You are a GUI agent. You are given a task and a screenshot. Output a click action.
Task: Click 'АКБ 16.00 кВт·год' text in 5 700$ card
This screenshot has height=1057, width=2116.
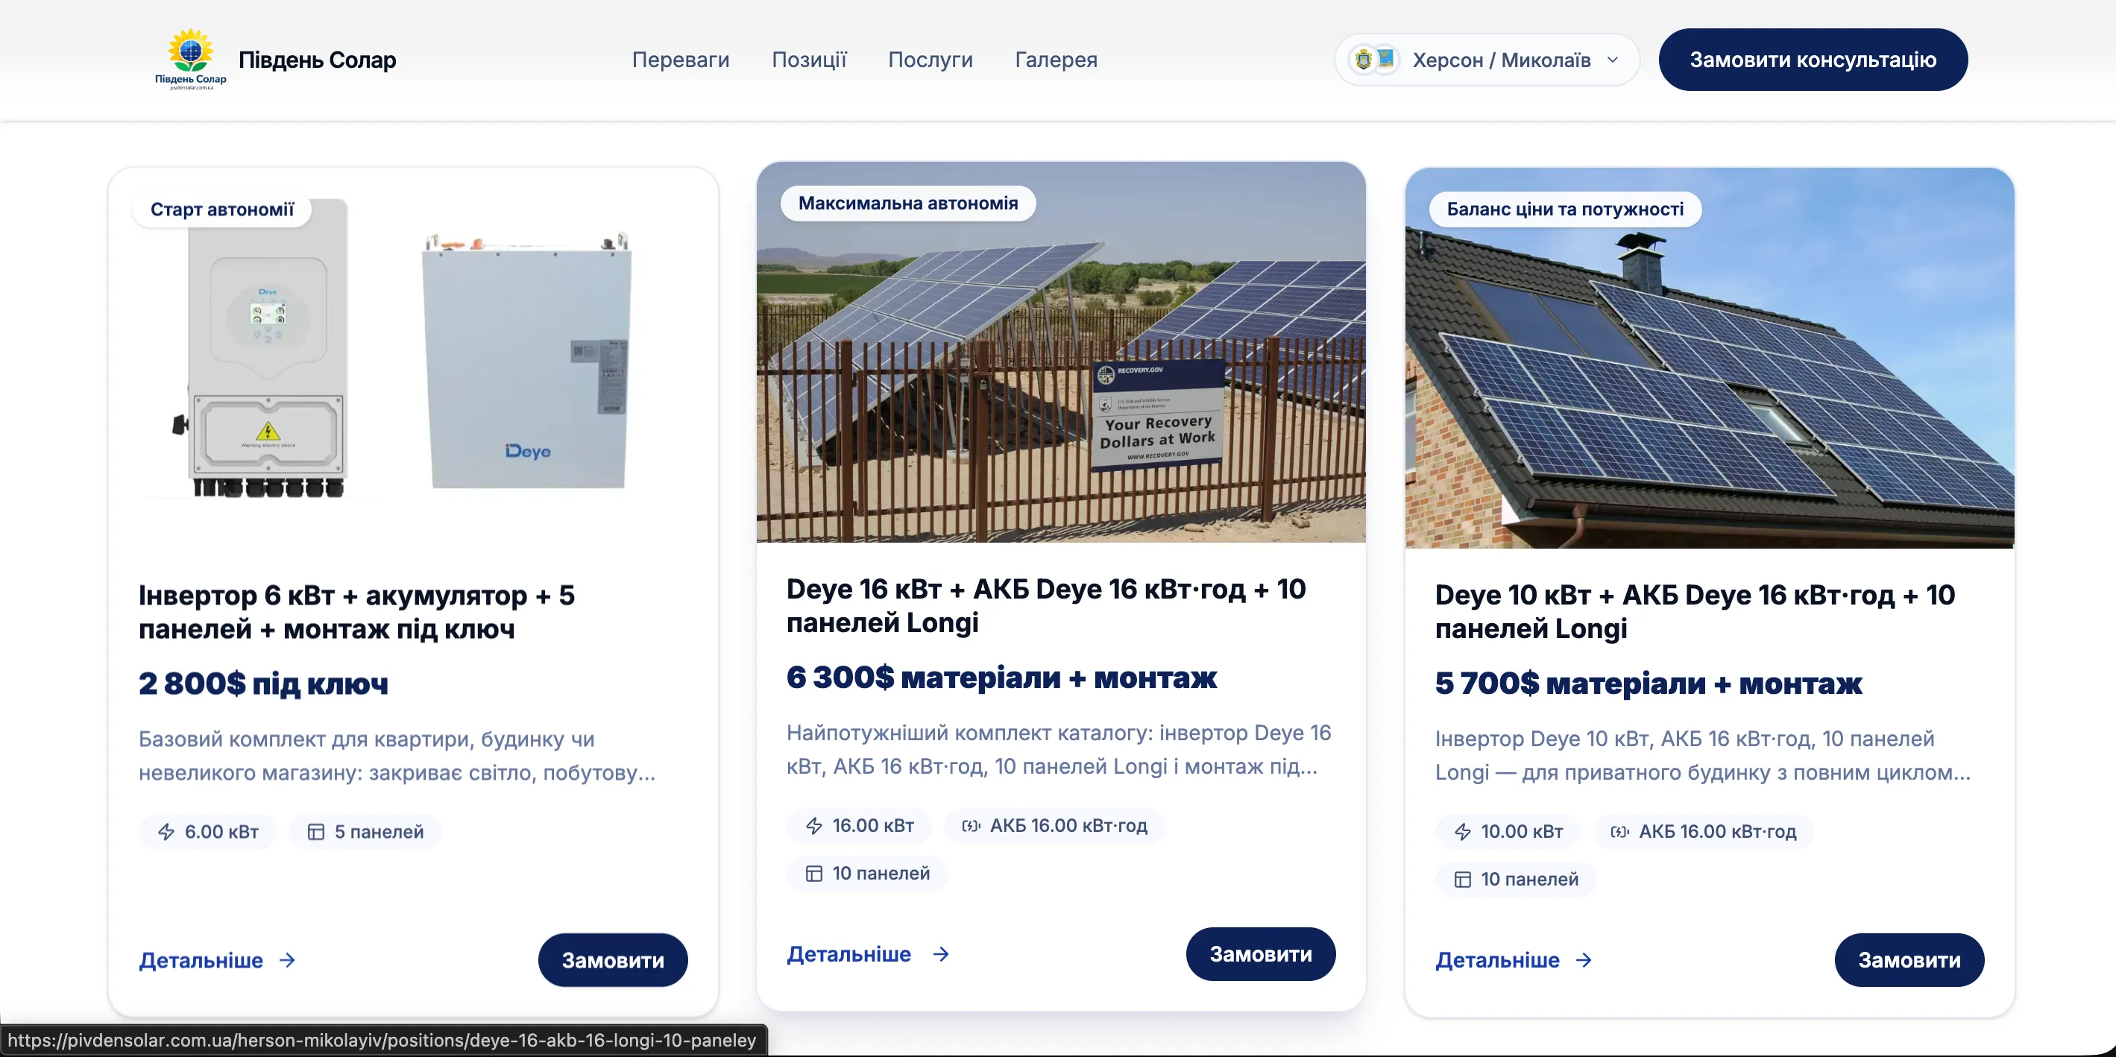[x=1718, y=831]
